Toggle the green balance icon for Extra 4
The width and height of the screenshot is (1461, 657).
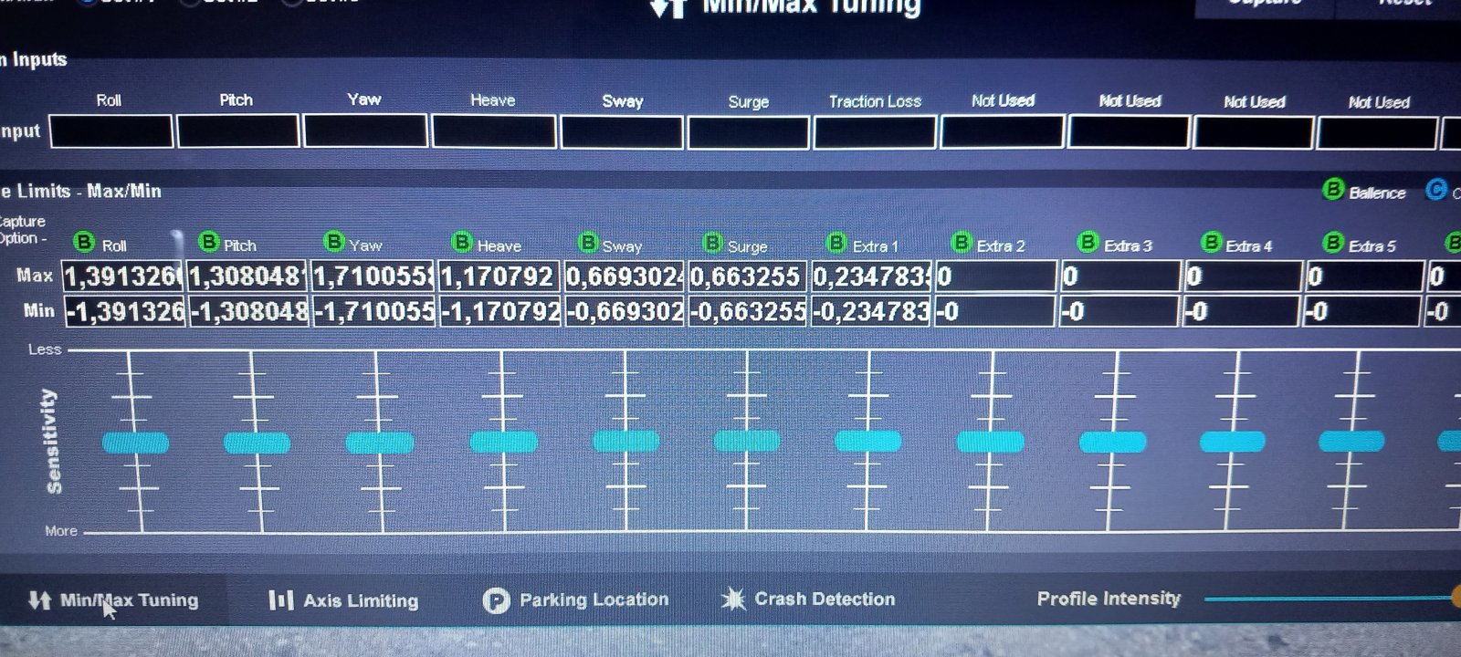1211,243
